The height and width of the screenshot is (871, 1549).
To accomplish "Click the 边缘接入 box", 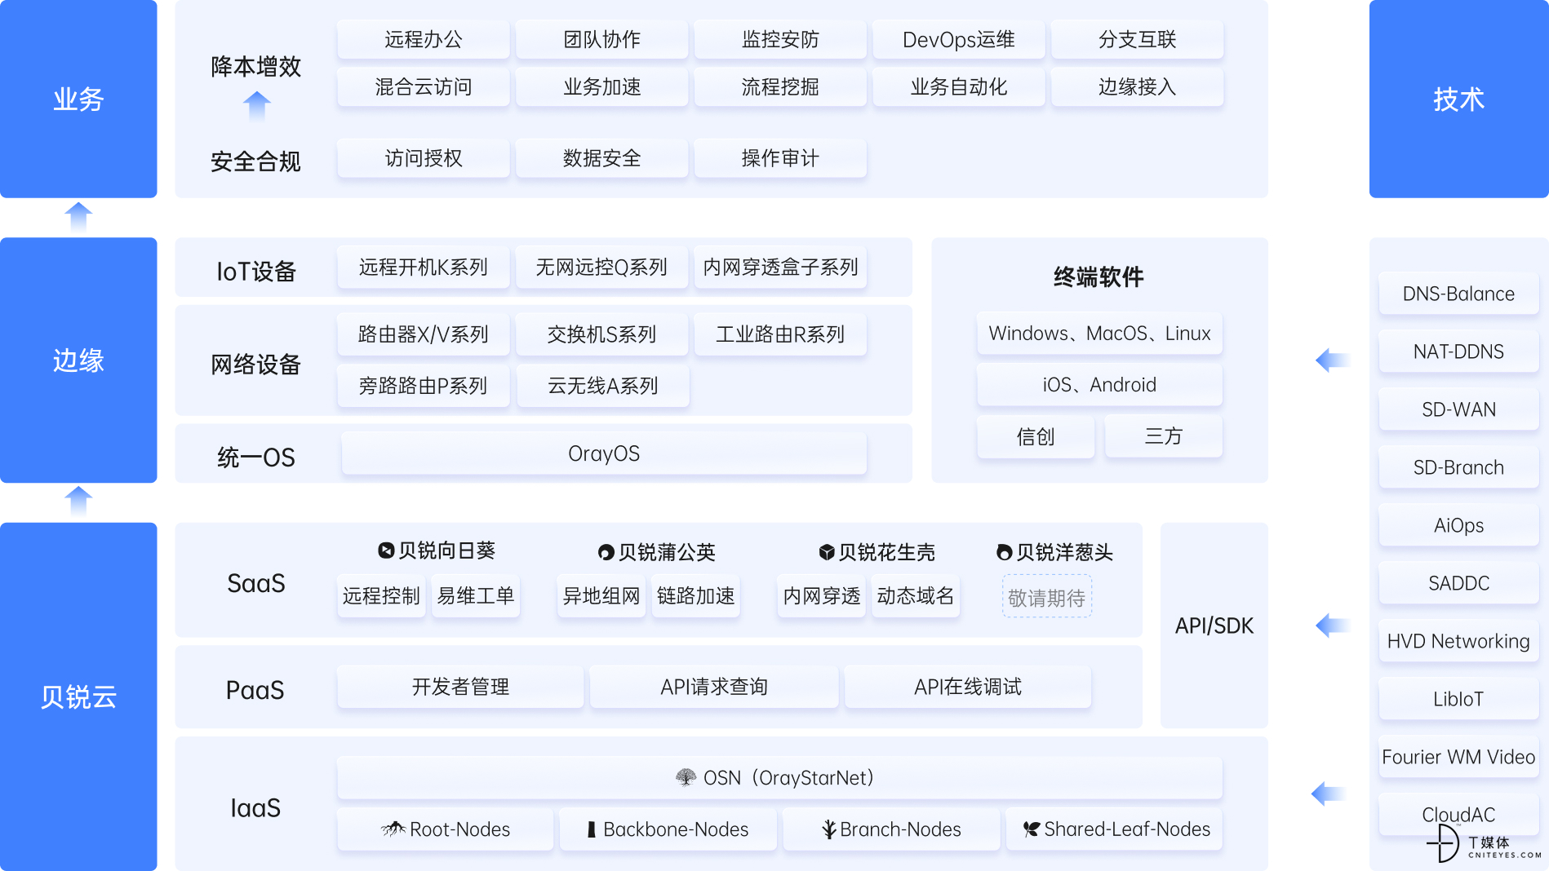I will [1138, 86].
